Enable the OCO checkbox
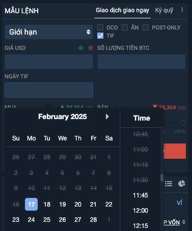This screenshot has width=192, height=231. (x=100, y=27)
